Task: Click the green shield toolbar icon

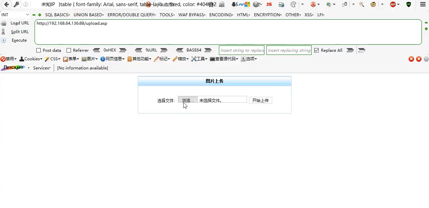Action: (x=409, y=4)
